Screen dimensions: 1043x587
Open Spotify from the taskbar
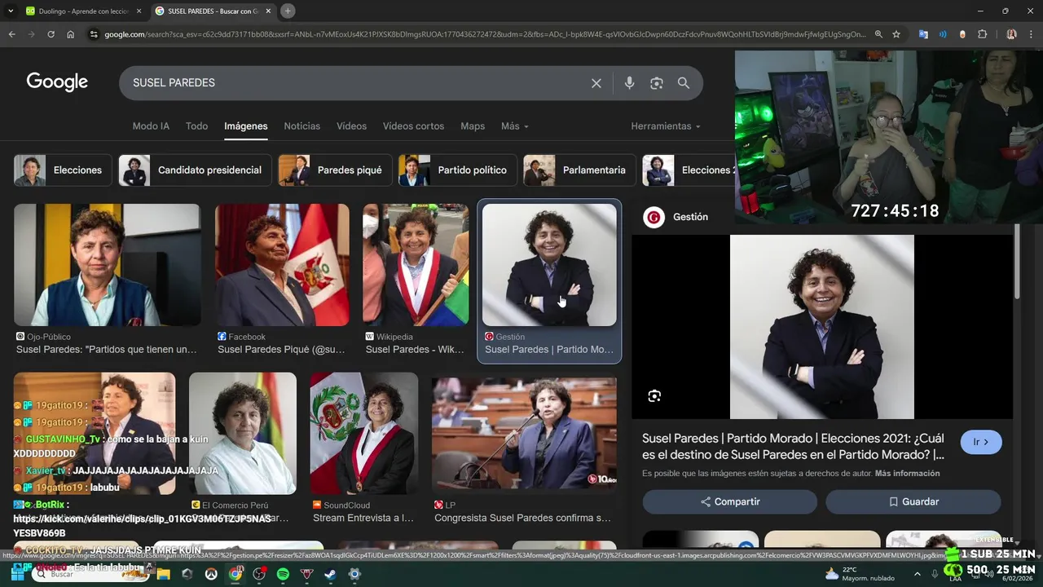[283, 574]
